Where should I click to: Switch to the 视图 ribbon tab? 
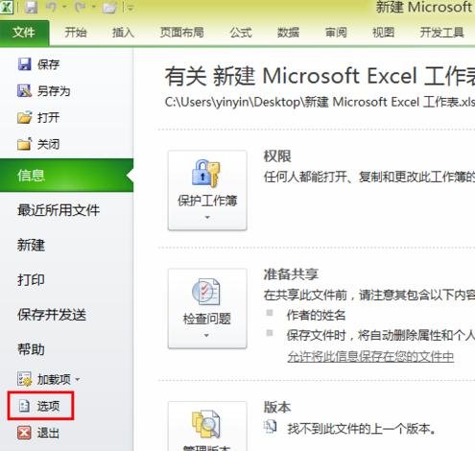click(383, 33)
